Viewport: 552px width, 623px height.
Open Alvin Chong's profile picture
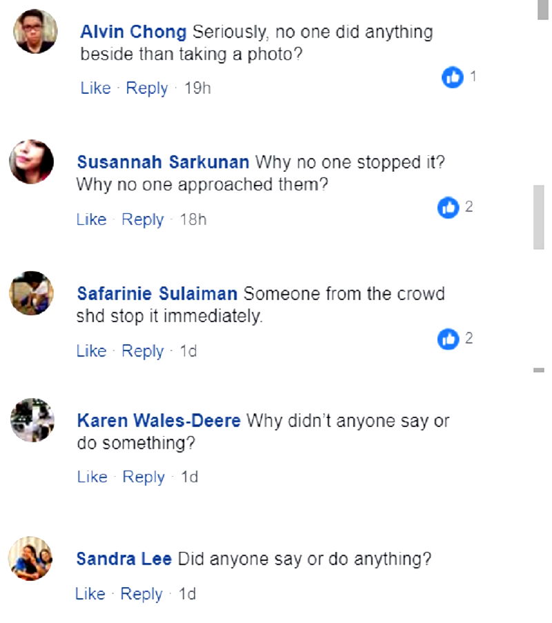(x=35, y=32)
